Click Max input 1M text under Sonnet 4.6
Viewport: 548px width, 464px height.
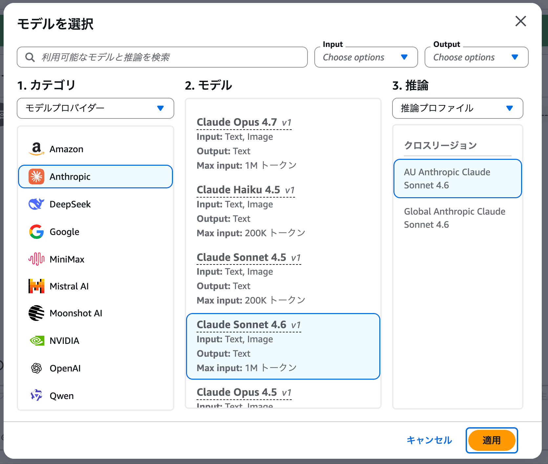(247, 368)
